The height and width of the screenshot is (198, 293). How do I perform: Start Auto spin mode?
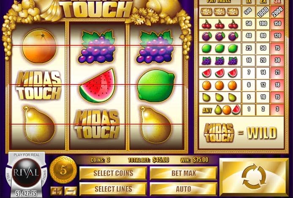[184, 189]
